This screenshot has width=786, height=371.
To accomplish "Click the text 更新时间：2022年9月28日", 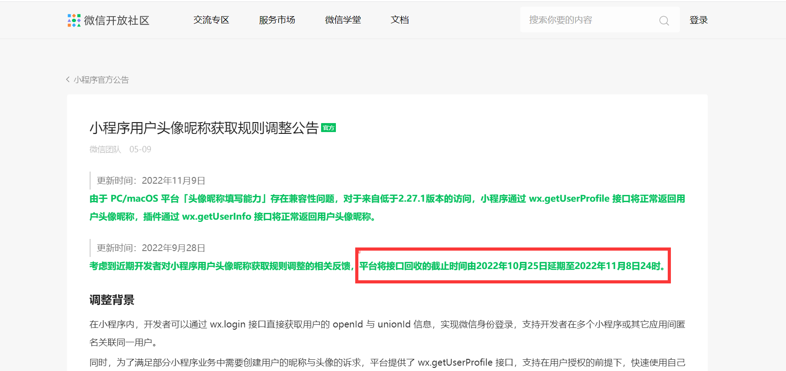I will [x=151, y=248].
